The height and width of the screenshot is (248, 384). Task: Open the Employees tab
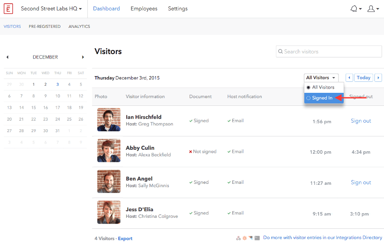click(x=144, y=9)
